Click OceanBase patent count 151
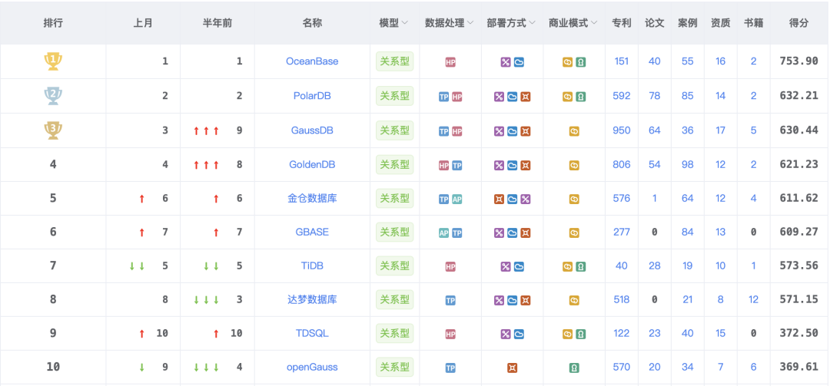This screenshot has height=386, width=830. click(622, 61)
